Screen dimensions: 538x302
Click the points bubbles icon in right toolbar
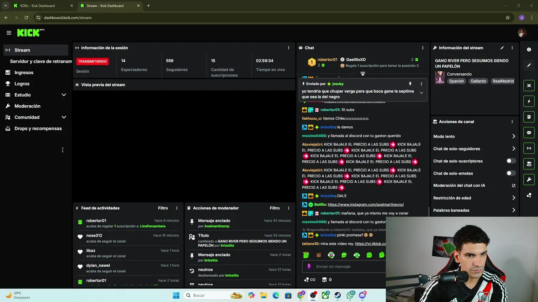(529, 195)
